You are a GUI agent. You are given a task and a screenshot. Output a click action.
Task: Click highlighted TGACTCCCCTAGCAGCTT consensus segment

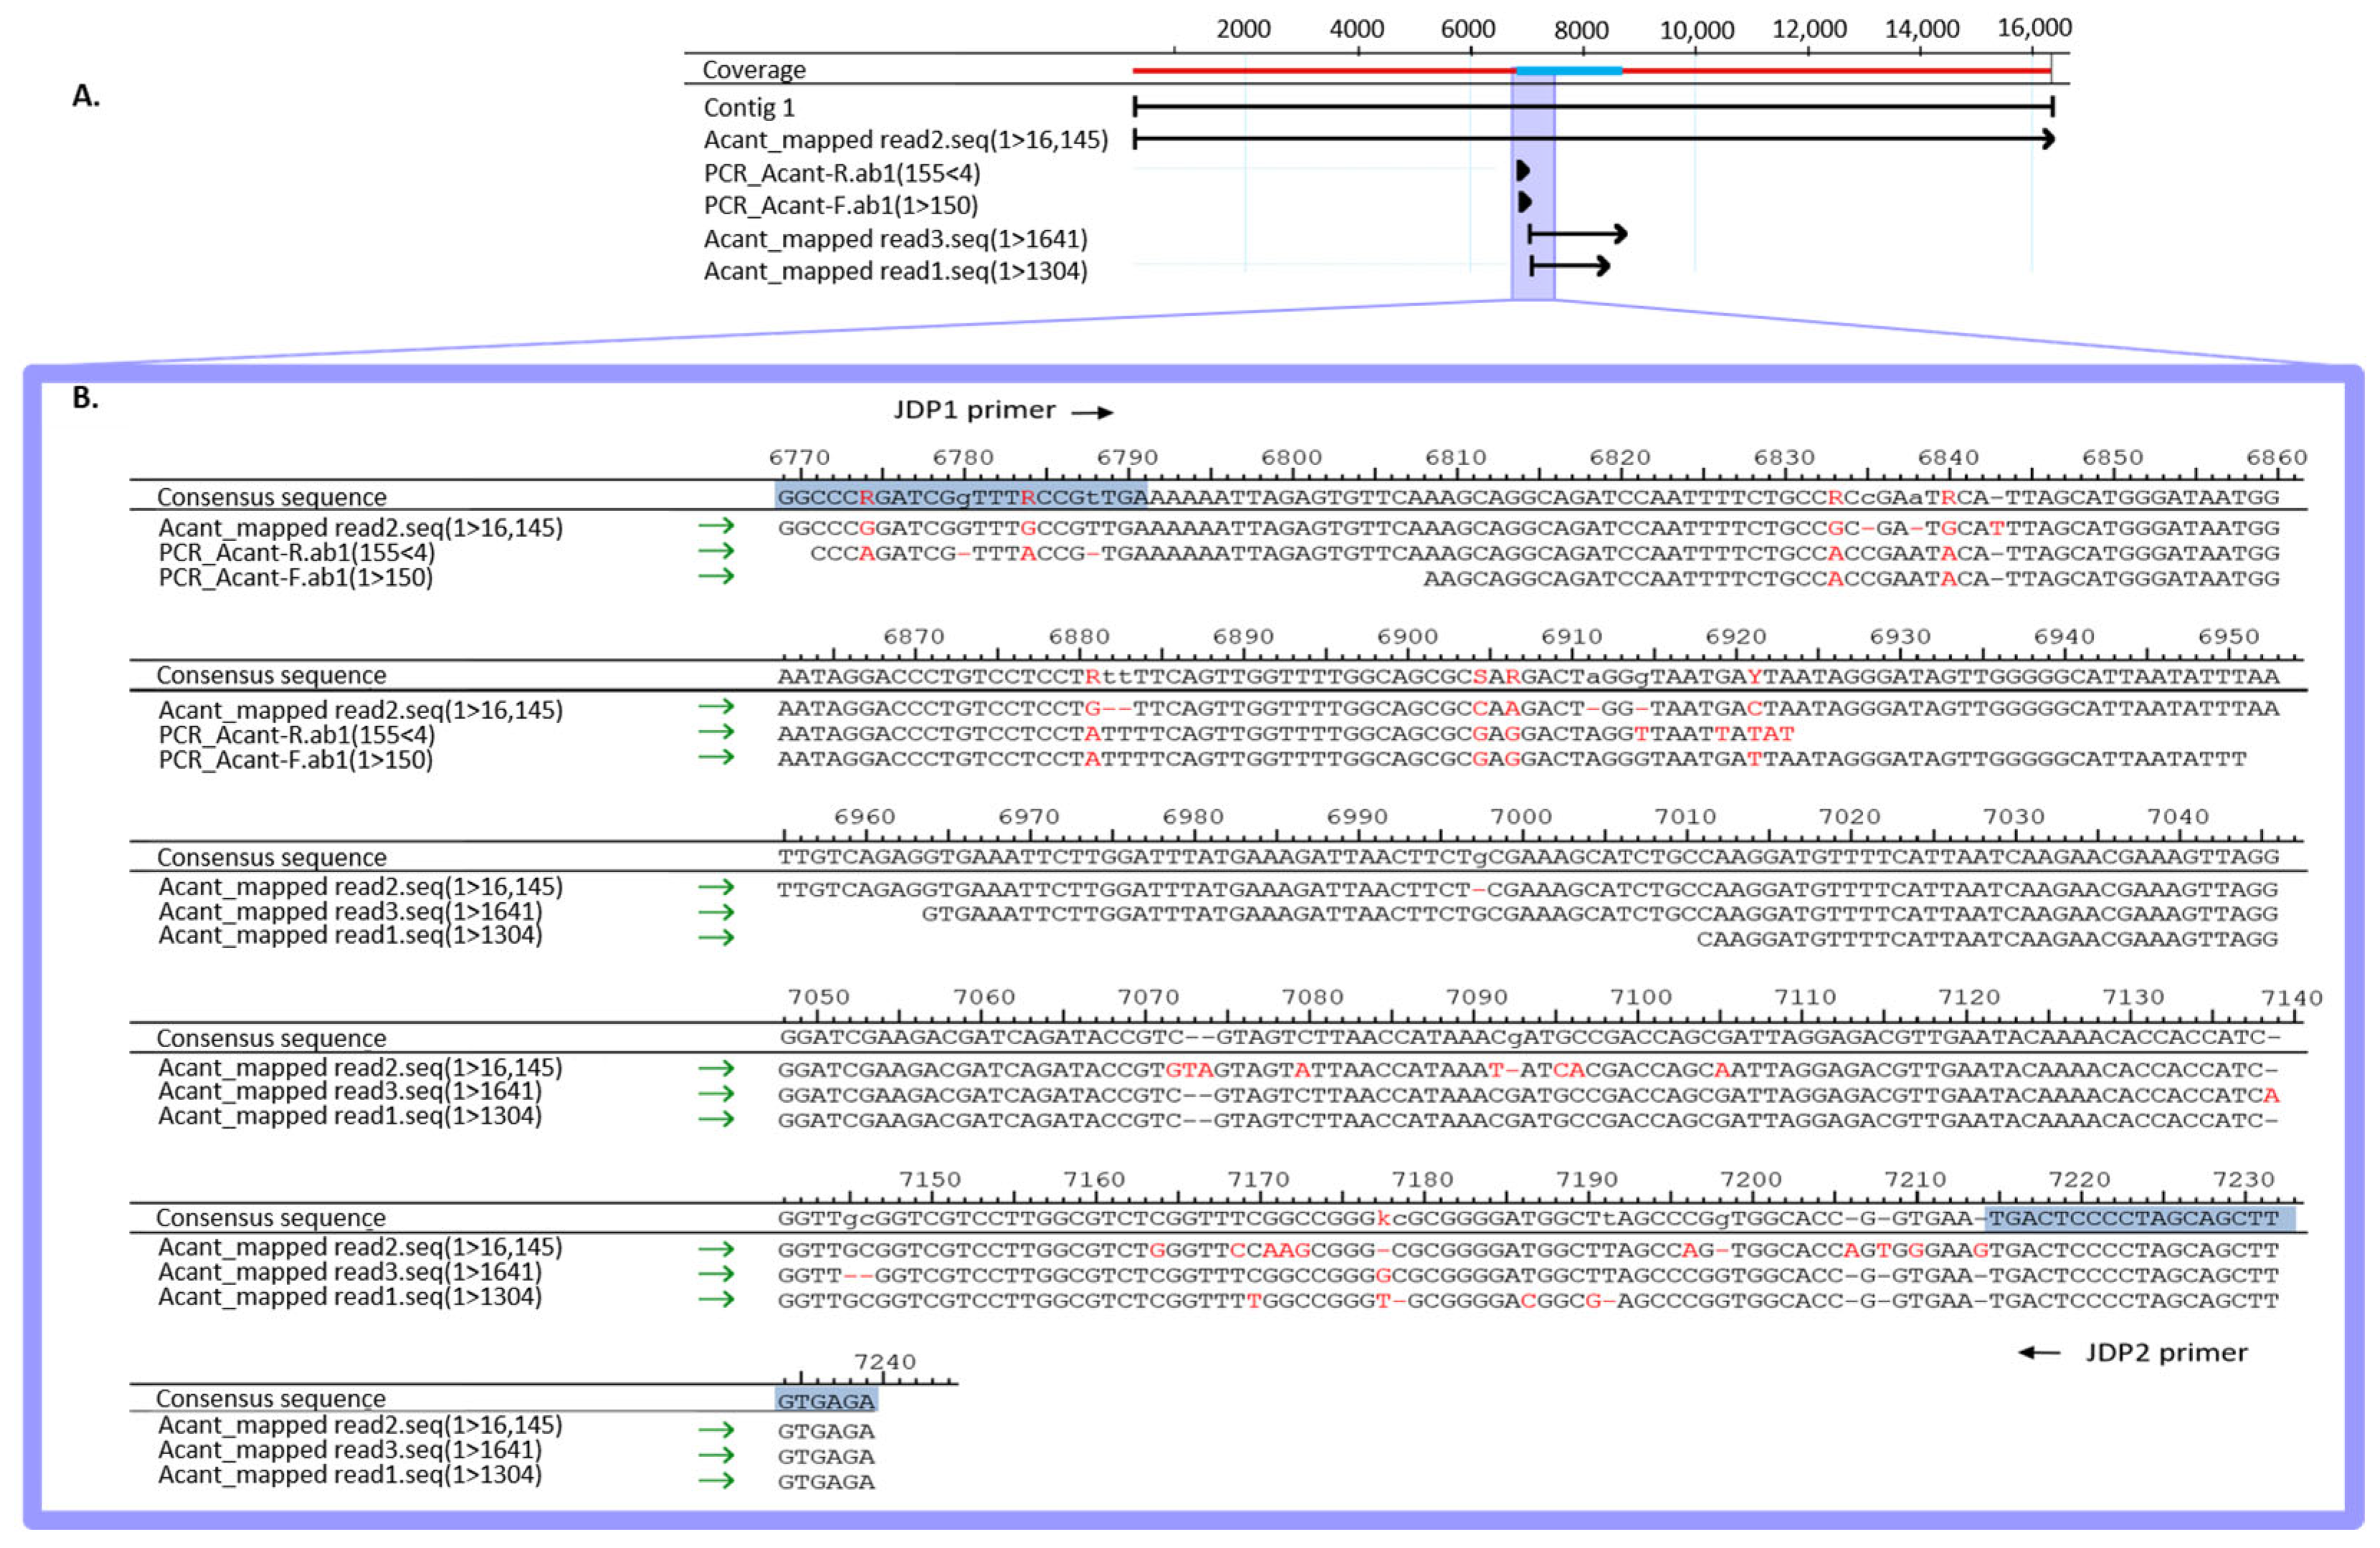(x=2140, y=1218)
